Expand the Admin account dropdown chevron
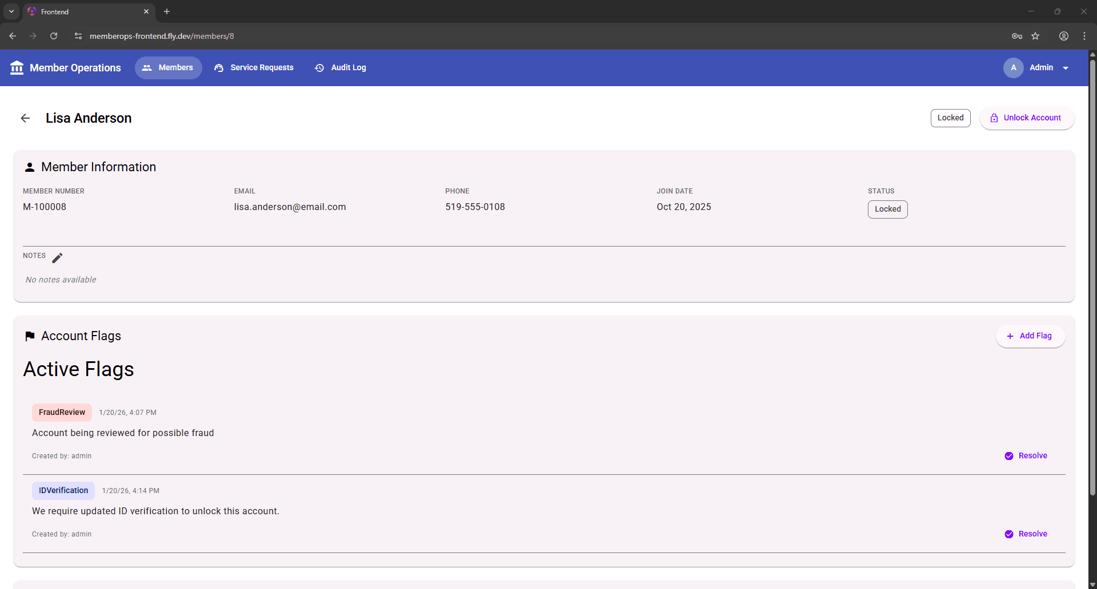This screenshot has height=589, width=1097. (x=1065, y=67)
